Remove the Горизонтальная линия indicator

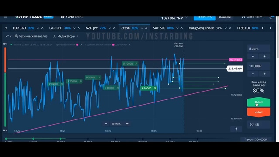129,44
